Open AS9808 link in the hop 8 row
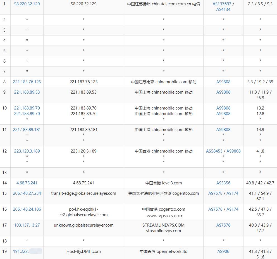Screen dimensions: 277x259 [x=223, y=82]
